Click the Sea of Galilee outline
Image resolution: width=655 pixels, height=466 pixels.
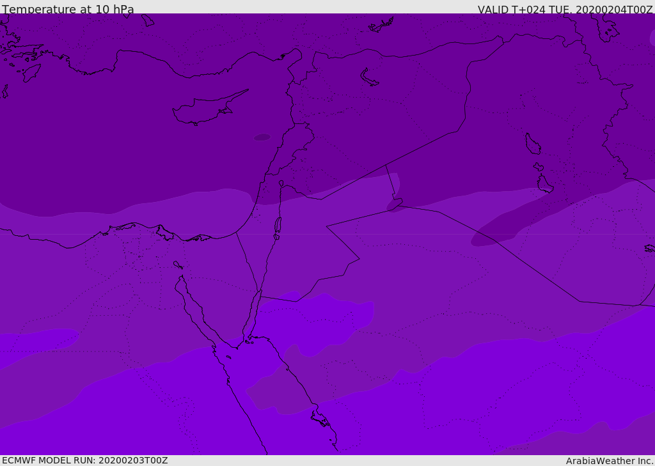coord(281,183)
